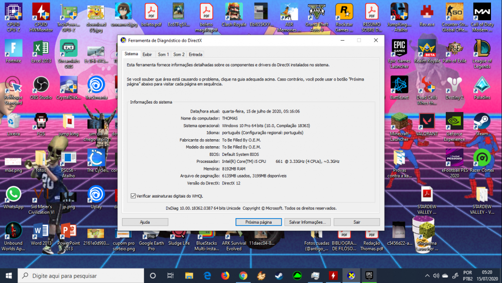Open Realm Royale desktop shortcut

[427, 51]
